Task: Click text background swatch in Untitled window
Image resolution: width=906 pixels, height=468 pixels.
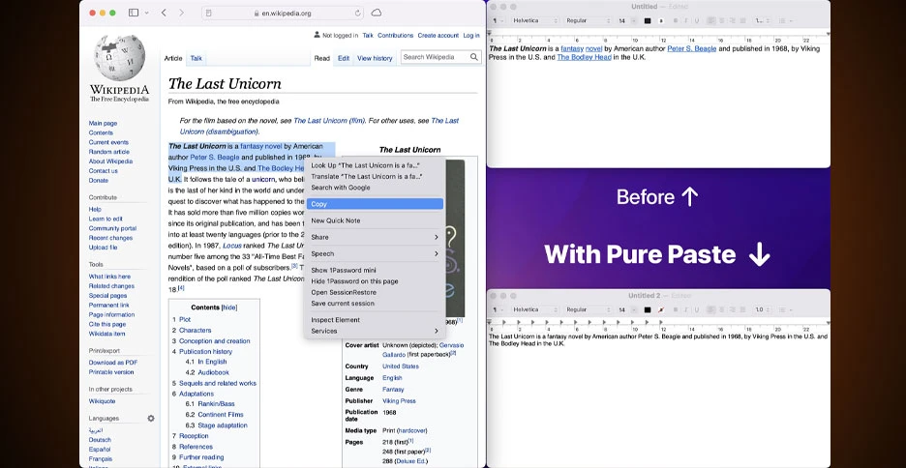Action: click(661, 20)
